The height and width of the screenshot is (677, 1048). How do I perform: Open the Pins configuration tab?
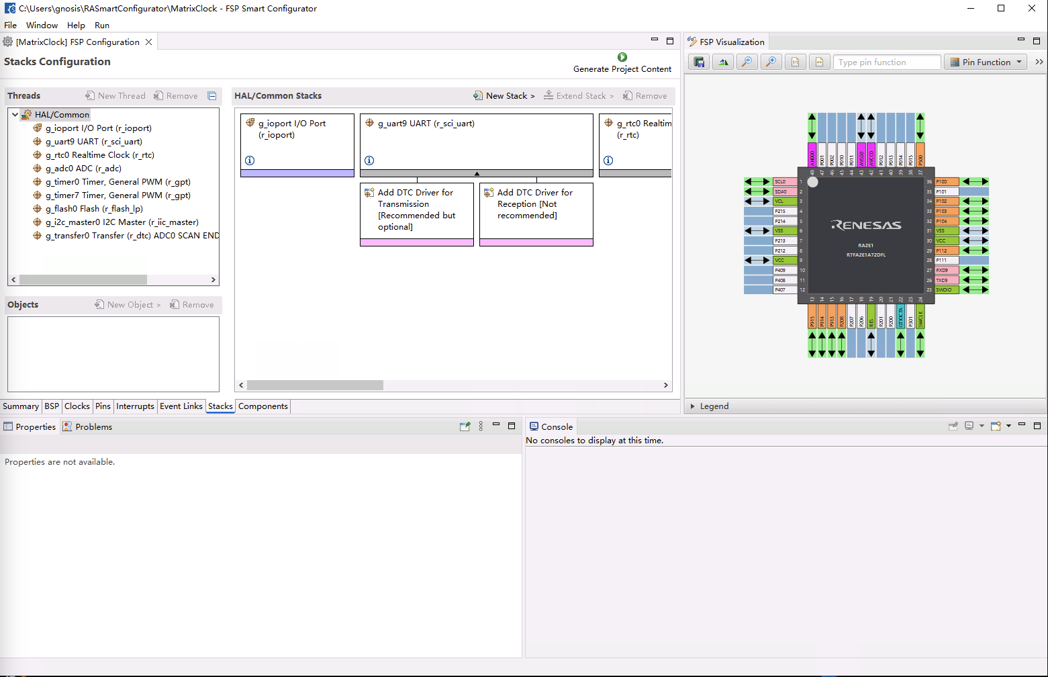103,406
